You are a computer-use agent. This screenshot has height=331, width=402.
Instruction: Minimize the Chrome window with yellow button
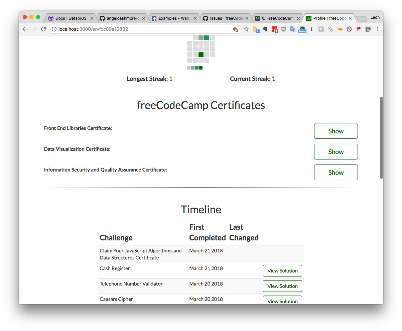click(31, 17)
